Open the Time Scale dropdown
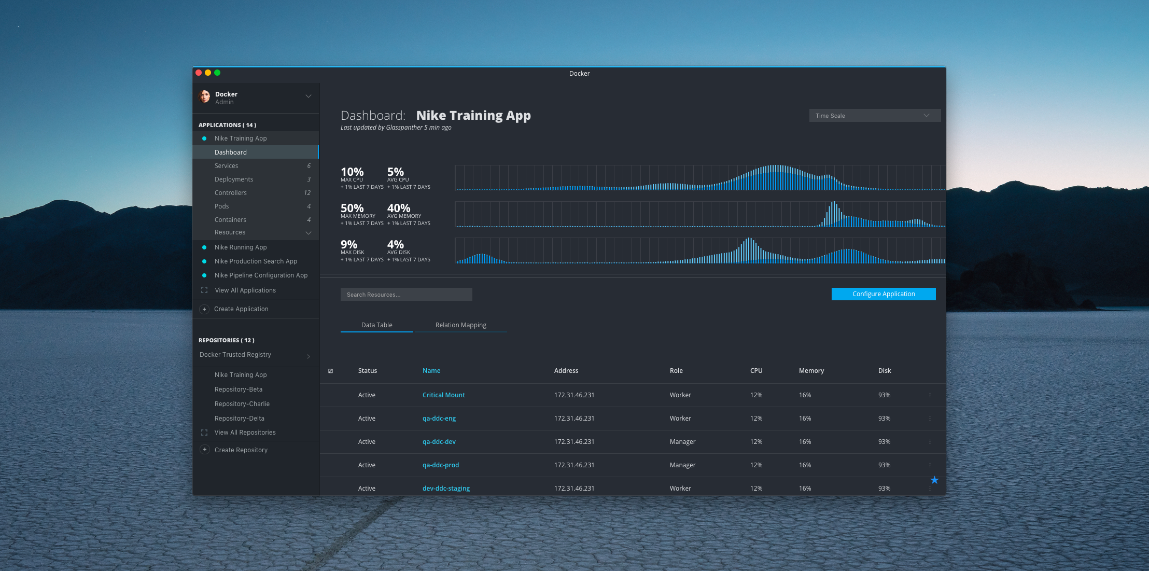This screenshot has width=1149, height=571. [875, 116]
